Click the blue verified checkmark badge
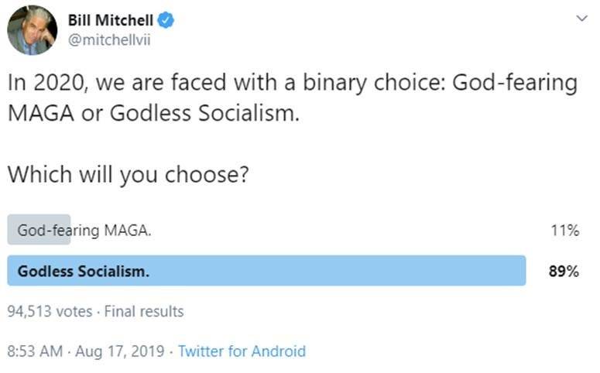Screen dimensions: 600x373 (x=166, y=20)
